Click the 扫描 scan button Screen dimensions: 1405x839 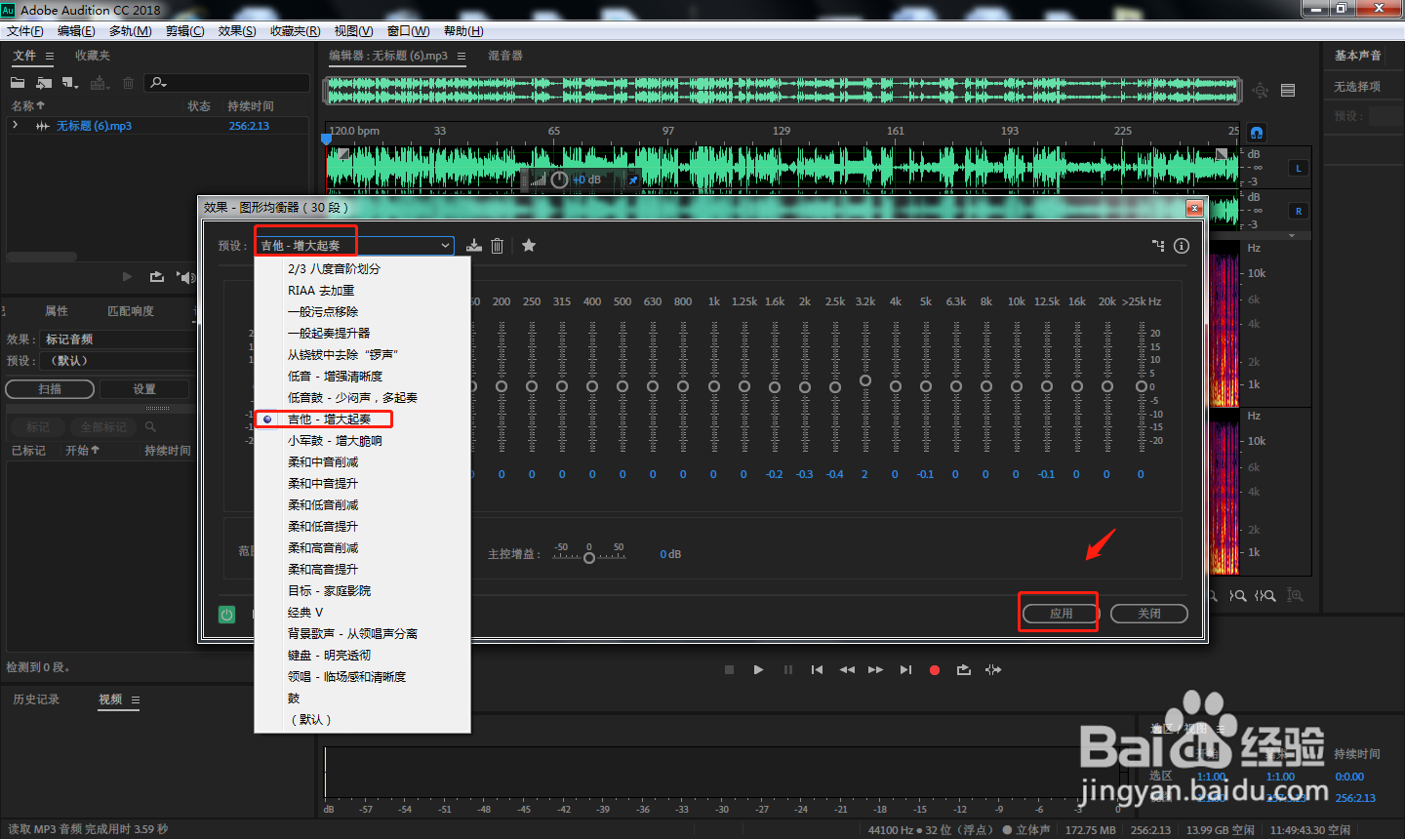(50, 389)
